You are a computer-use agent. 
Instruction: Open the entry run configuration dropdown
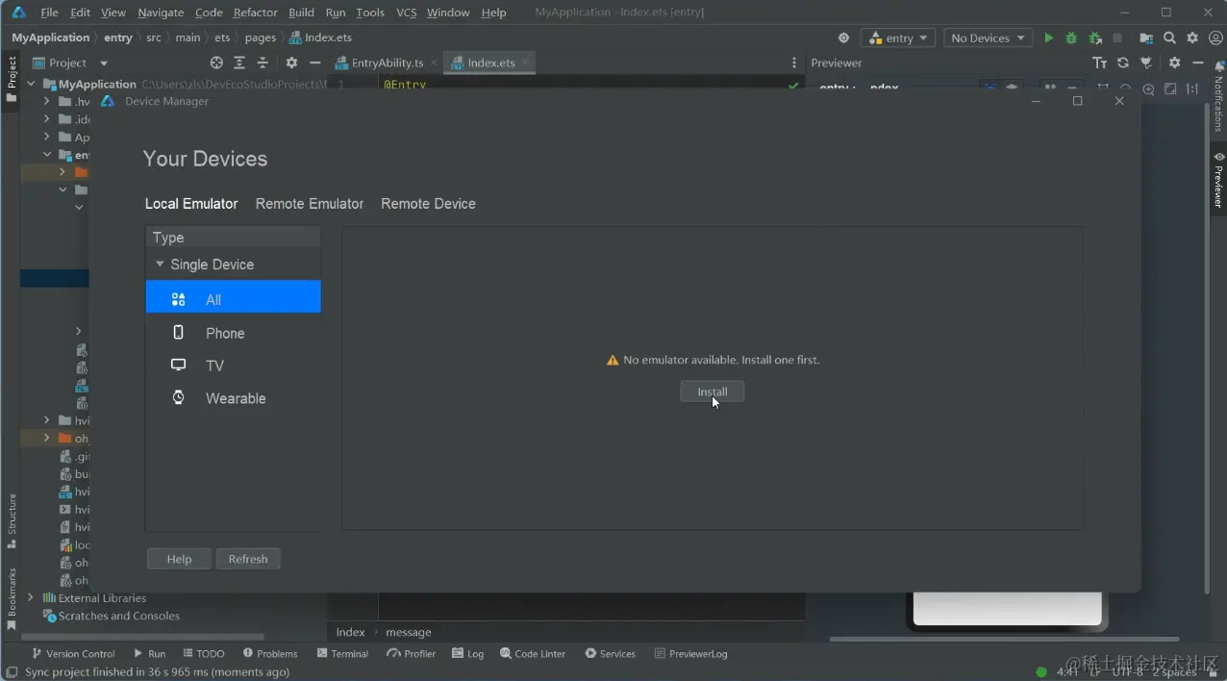click(899, 38)
